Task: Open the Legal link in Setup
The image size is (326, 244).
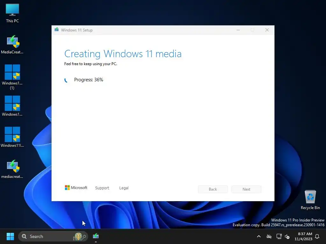Action: [x=124, y=188]
